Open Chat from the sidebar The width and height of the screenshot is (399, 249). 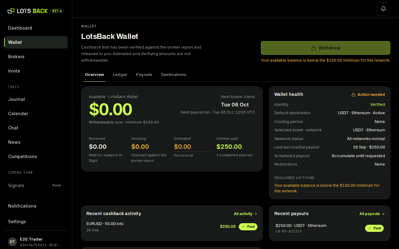(x=36, y=128)
